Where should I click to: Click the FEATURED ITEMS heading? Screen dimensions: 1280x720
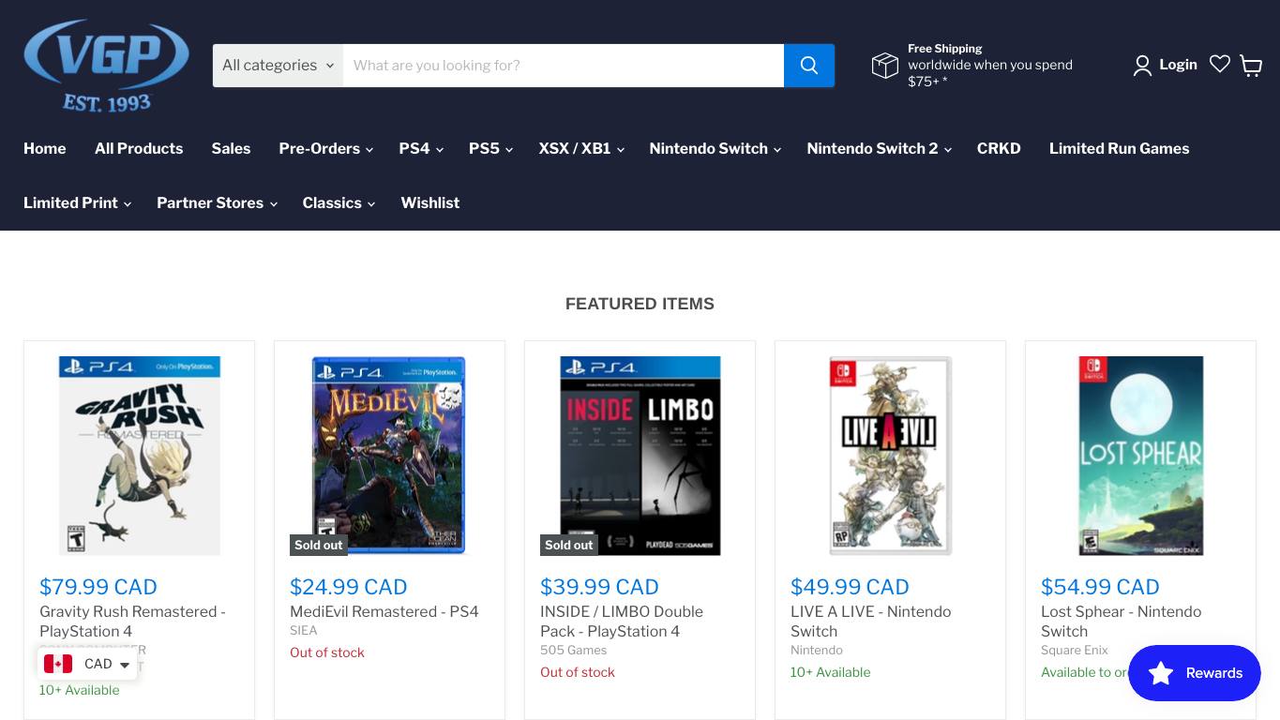pyautogui.click(x=640, y=304)
